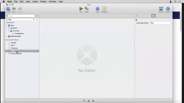Select This Computer in build settings
Viewport: 184px width, 103px height.
16,54
